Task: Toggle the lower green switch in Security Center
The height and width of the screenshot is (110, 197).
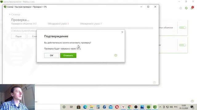Action: pos(183,45)
